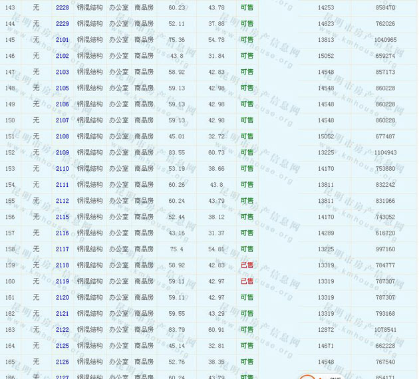This screenshot has height=379, width=419.
Task: Click room number 2115 link
Action: (x=62, y=217)
